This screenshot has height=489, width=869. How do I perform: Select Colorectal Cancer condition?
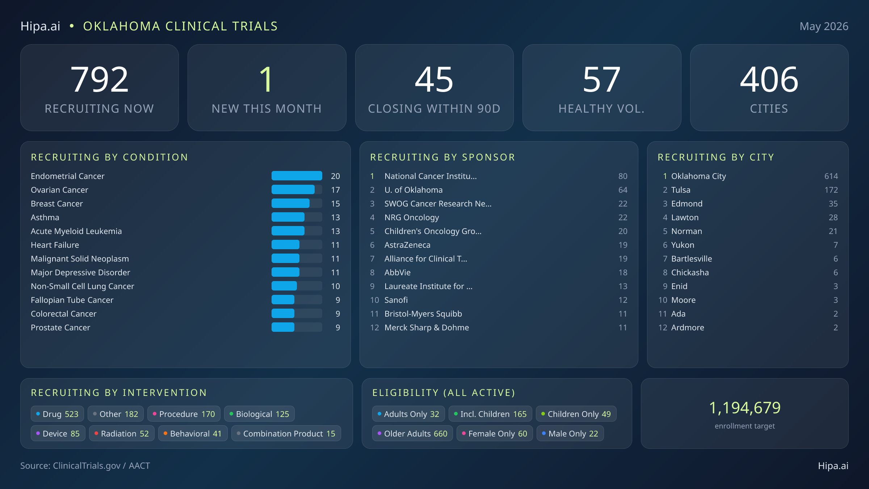coord(185,314)
